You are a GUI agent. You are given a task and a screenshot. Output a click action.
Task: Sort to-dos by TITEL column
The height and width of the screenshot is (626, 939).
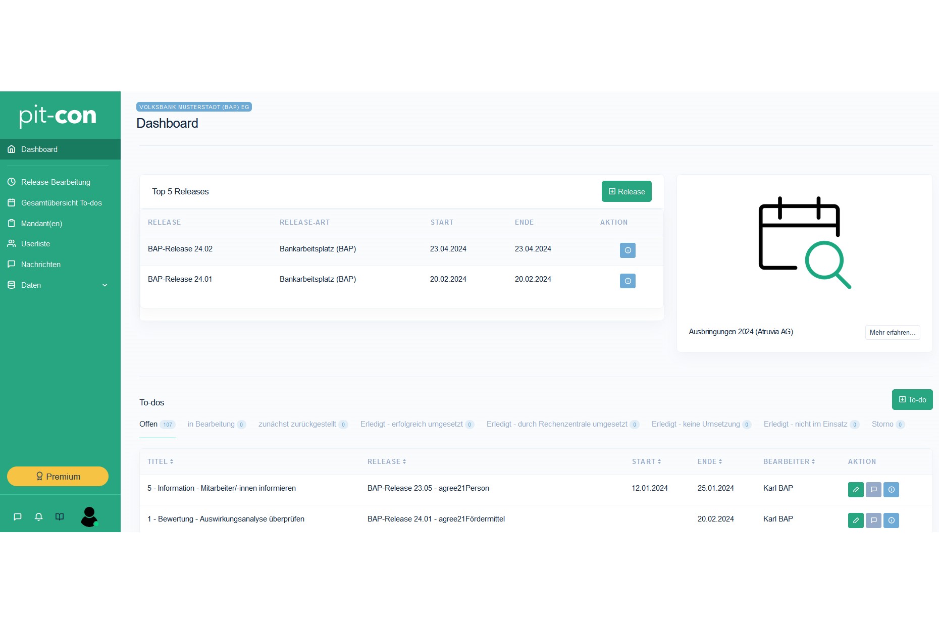(x=161, y=461)
